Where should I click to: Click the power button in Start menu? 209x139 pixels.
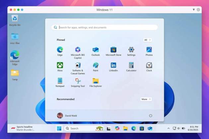point(151,116)
